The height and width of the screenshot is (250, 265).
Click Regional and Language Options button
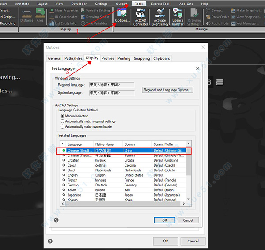168,90
